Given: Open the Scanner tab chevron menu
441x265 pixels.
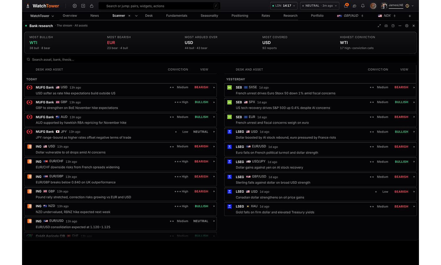Looking at the screenshot, I should (136, 16).
